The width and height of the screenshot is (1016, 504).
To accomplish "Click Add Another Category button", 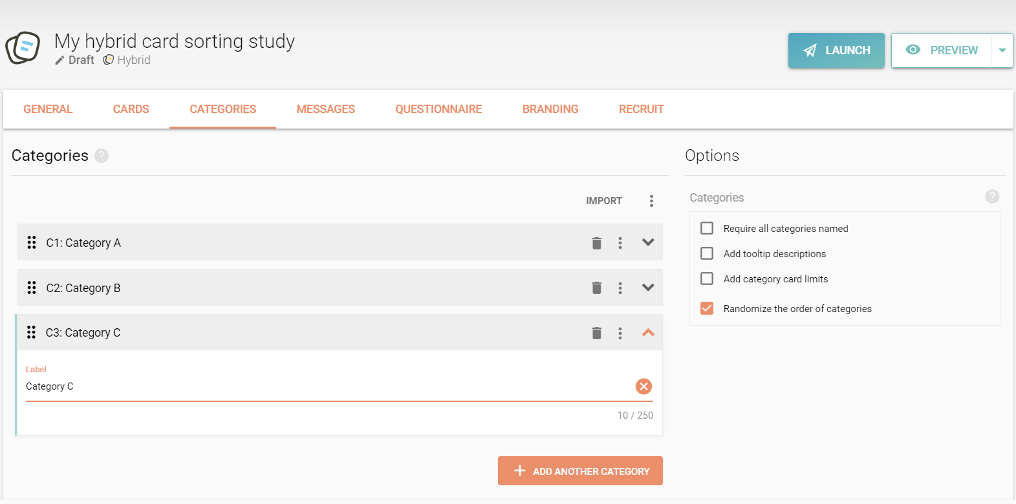I will (x=580, y=471).
